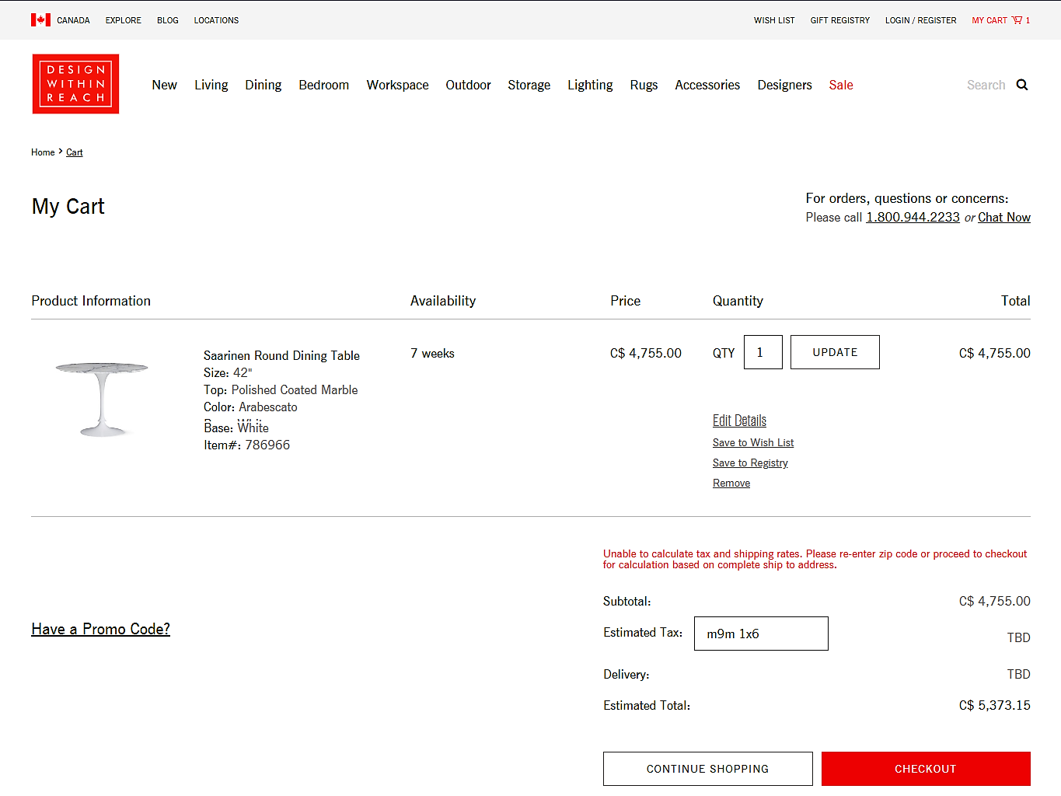Click the zip code field for estimated tax

760,634
